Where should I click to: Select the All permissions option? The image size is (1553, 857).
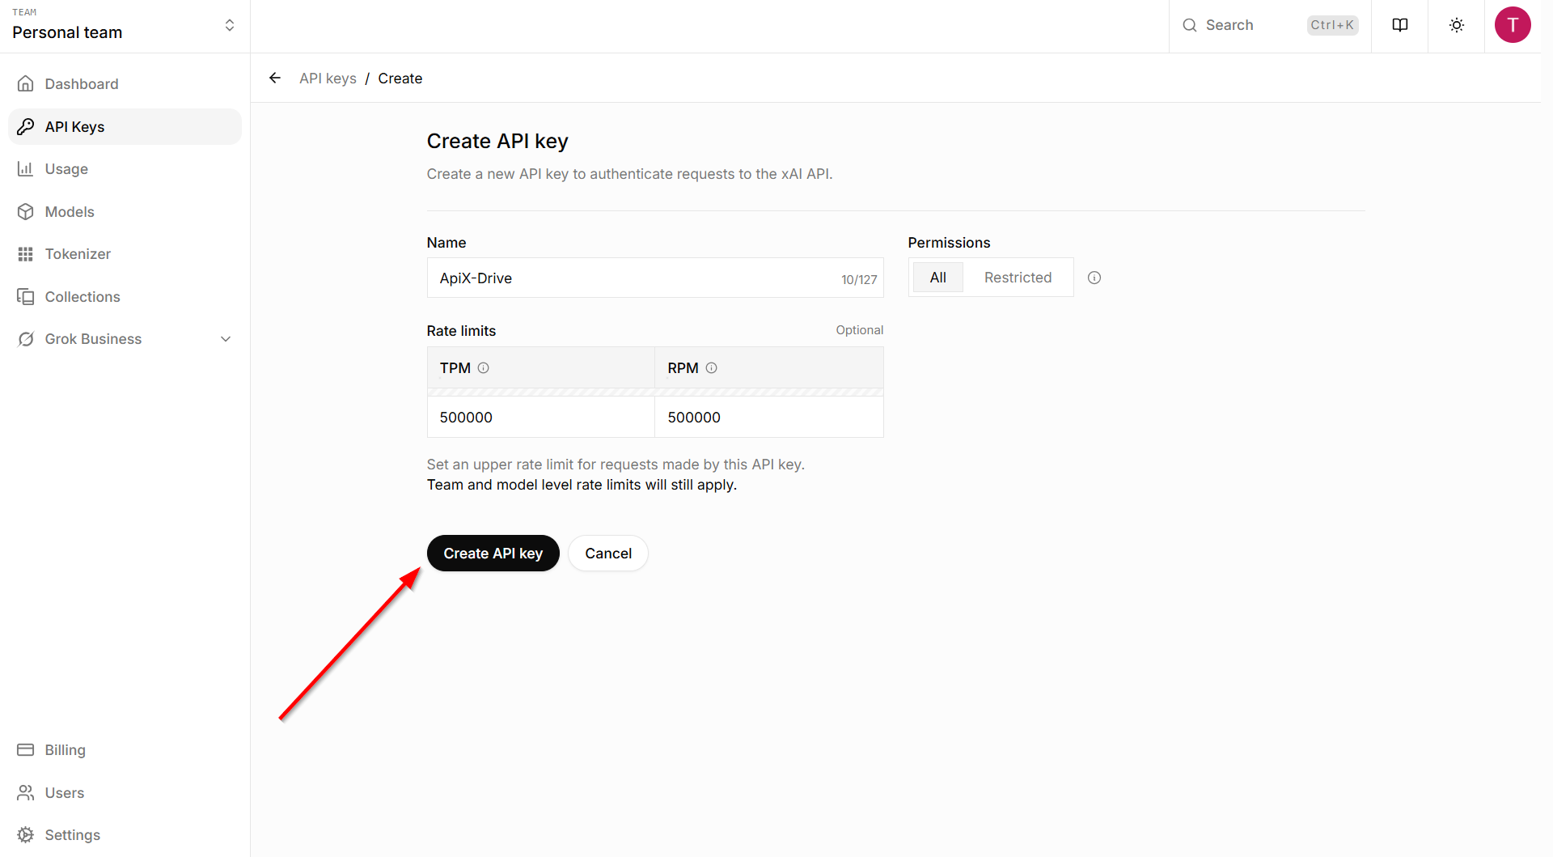coord(937,277)
